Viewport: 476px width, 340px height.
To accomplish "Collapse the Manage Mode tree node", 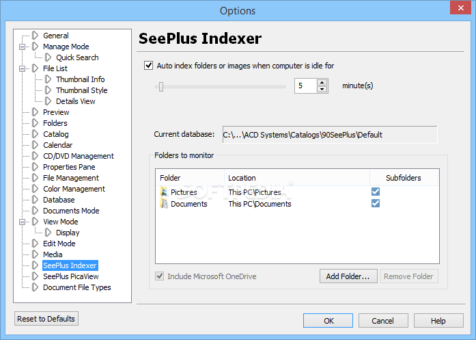I will [x=22, y=47].
